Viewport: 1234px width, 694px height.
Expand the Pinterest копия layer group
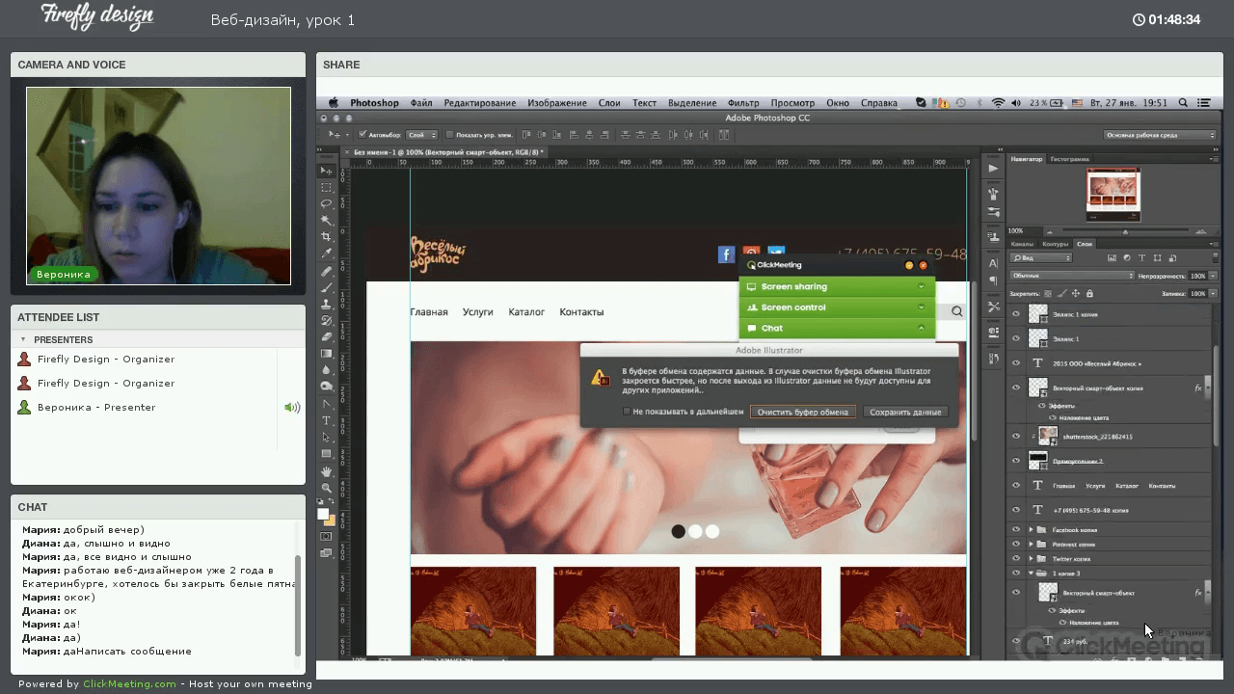point(1031,545)
